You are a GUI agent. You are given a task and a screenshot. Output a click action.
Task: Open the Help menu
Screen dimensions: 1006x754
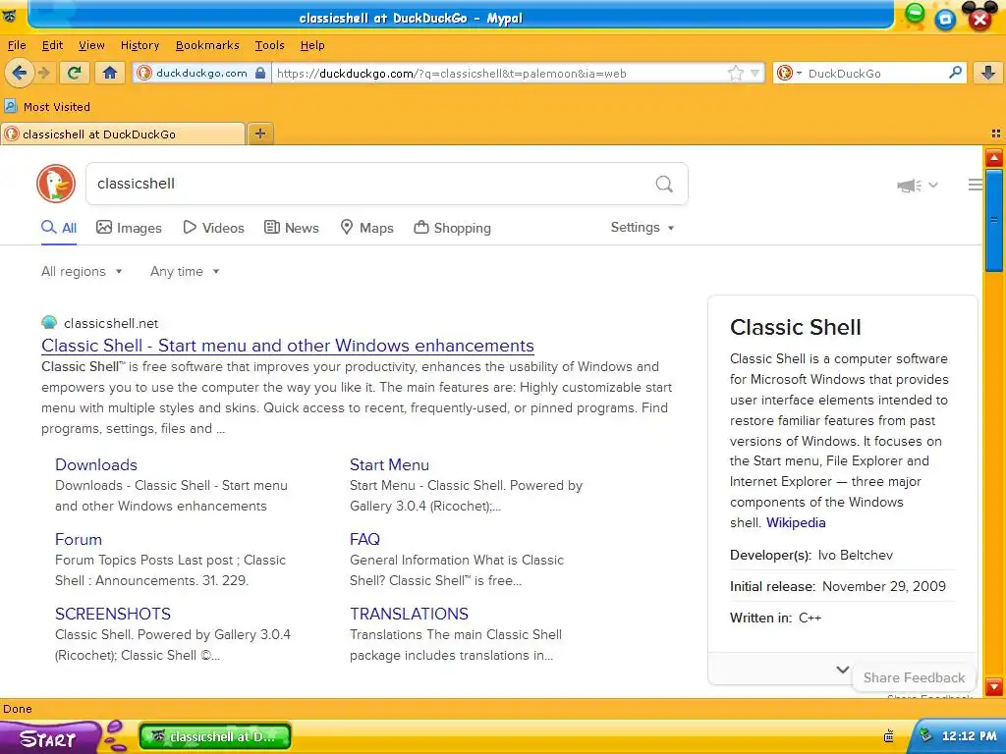(312, 45)
